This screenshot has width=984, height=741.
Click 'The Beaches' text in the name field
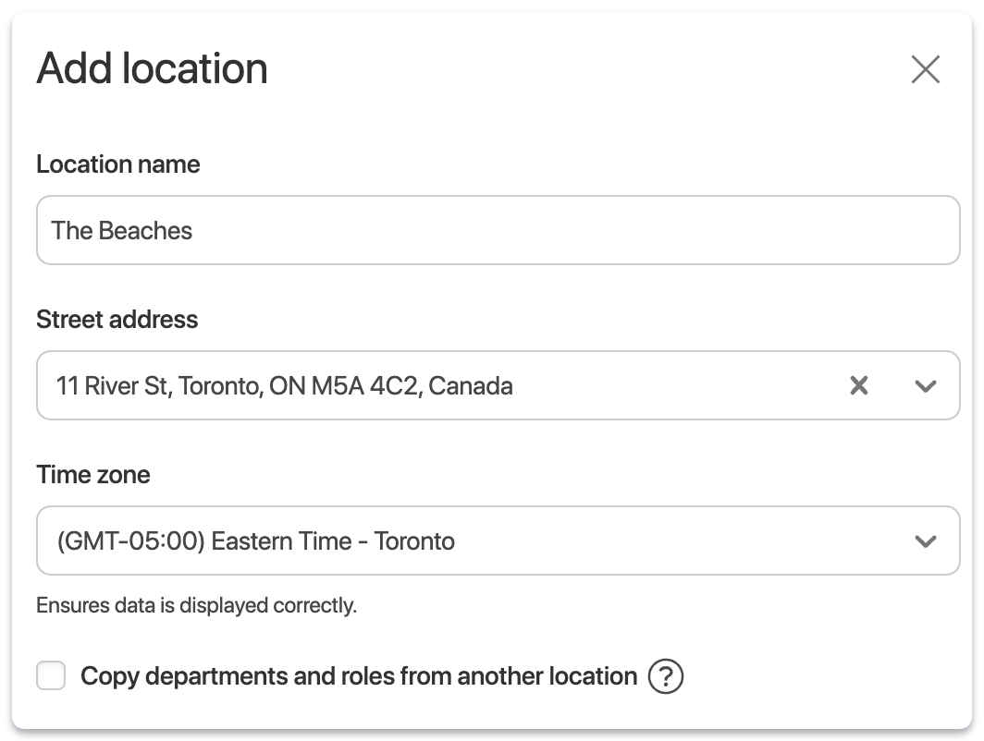click(x=122, y=230)
